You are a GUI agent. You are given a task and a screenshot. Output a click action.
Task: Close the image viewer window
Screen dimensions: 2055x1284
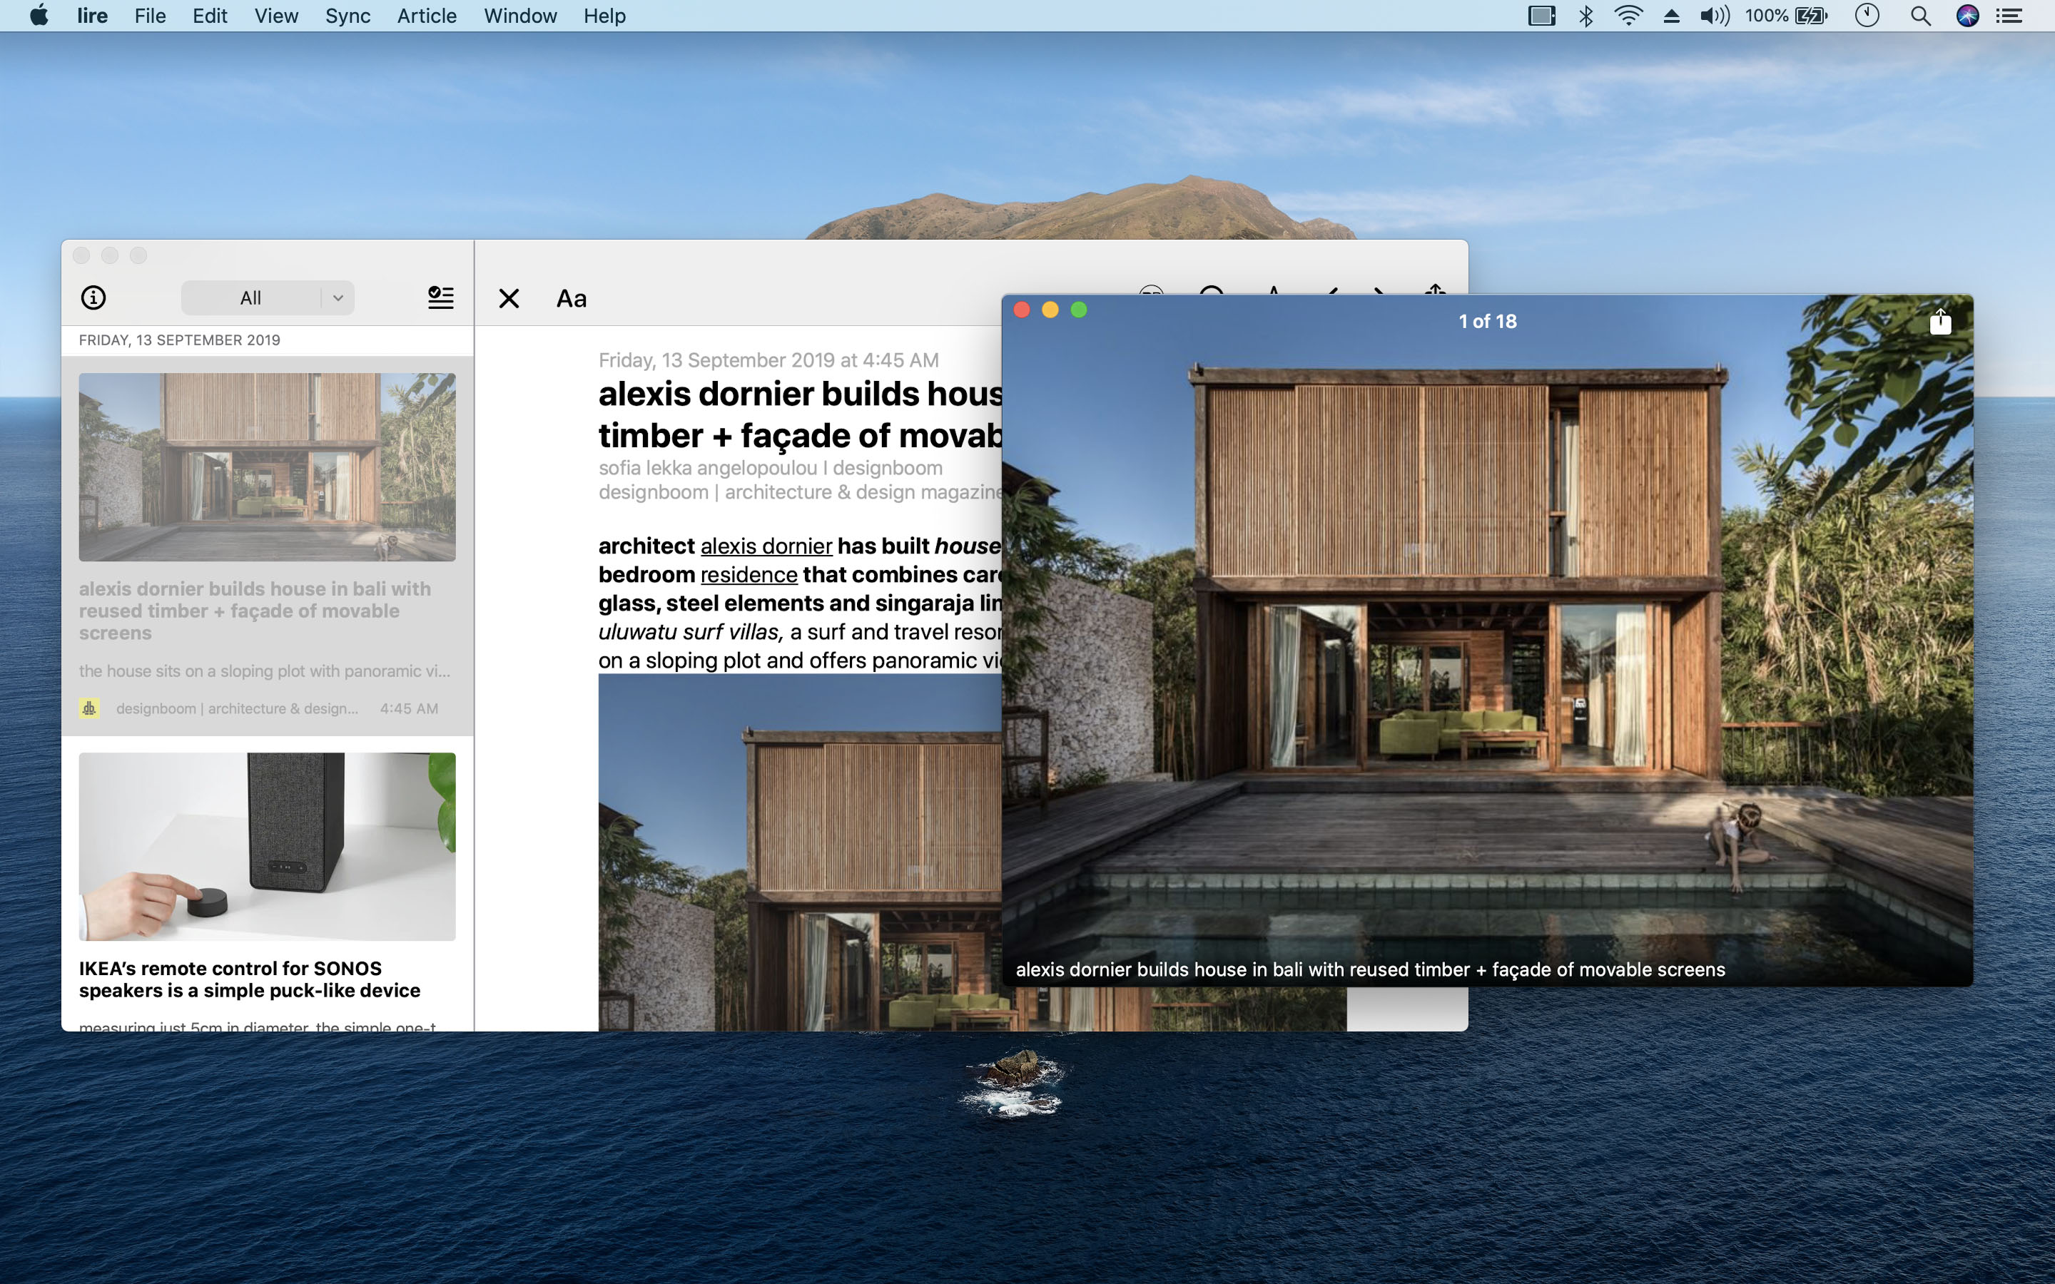[1022, 310]
